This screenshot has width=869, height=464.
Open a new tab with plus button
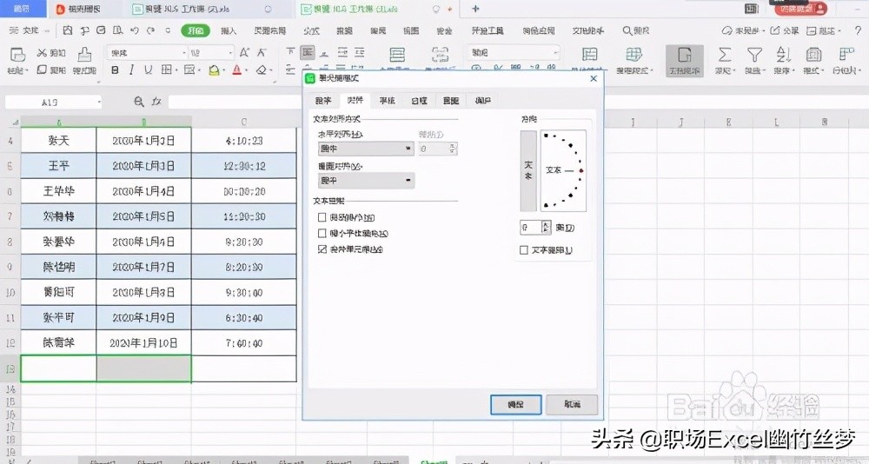[x=475, y=9]
